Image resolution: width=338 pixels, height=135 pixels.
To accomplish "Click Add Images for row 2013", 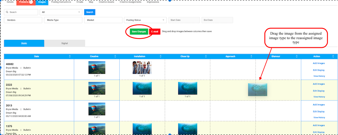I will (x=319, y=105).
